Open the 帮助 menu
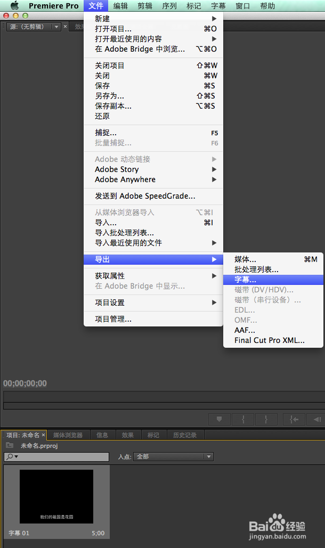Image resolution: width=325 pixels, height=548 pixels. pyautogui.click(x=267, y=5)
